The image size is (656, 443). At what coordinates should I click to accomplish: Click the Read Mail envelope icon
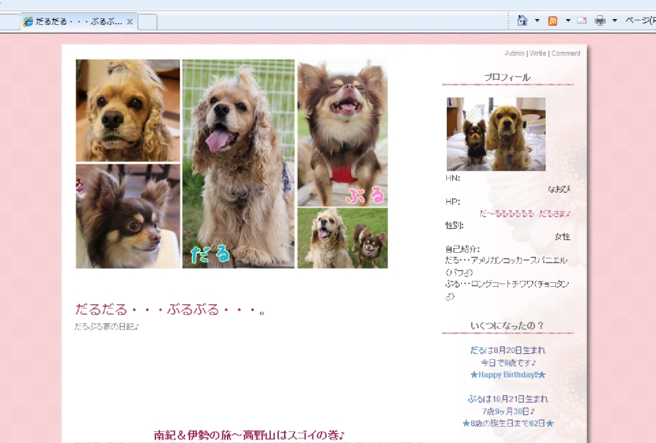pos(581,20)
